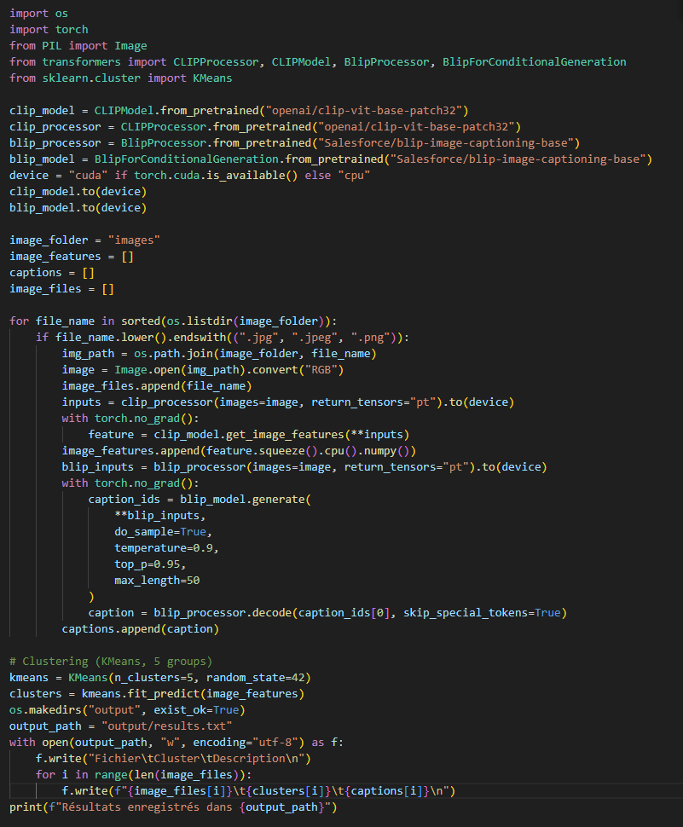Click 'random_state=42' in the KMeans call
The height and width of the screenshot is (827, 683).
pos(255,678)
